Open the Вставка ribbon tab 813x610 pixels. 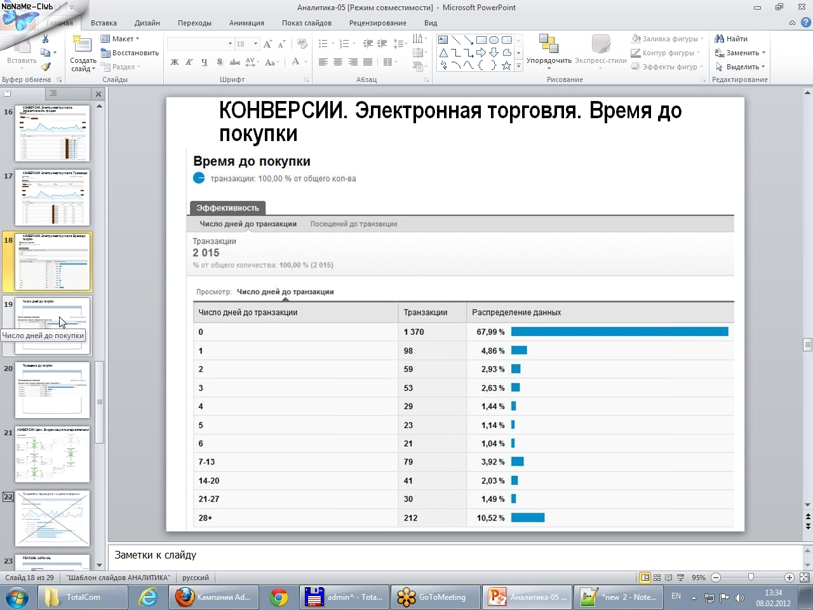pos(104,23)
